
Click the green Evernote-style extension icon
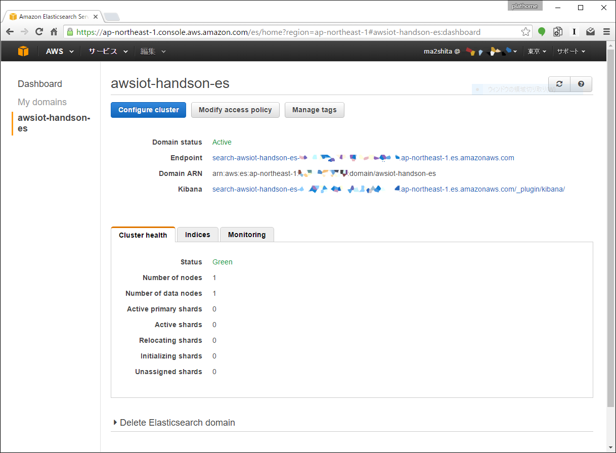[x=542, y=32]
